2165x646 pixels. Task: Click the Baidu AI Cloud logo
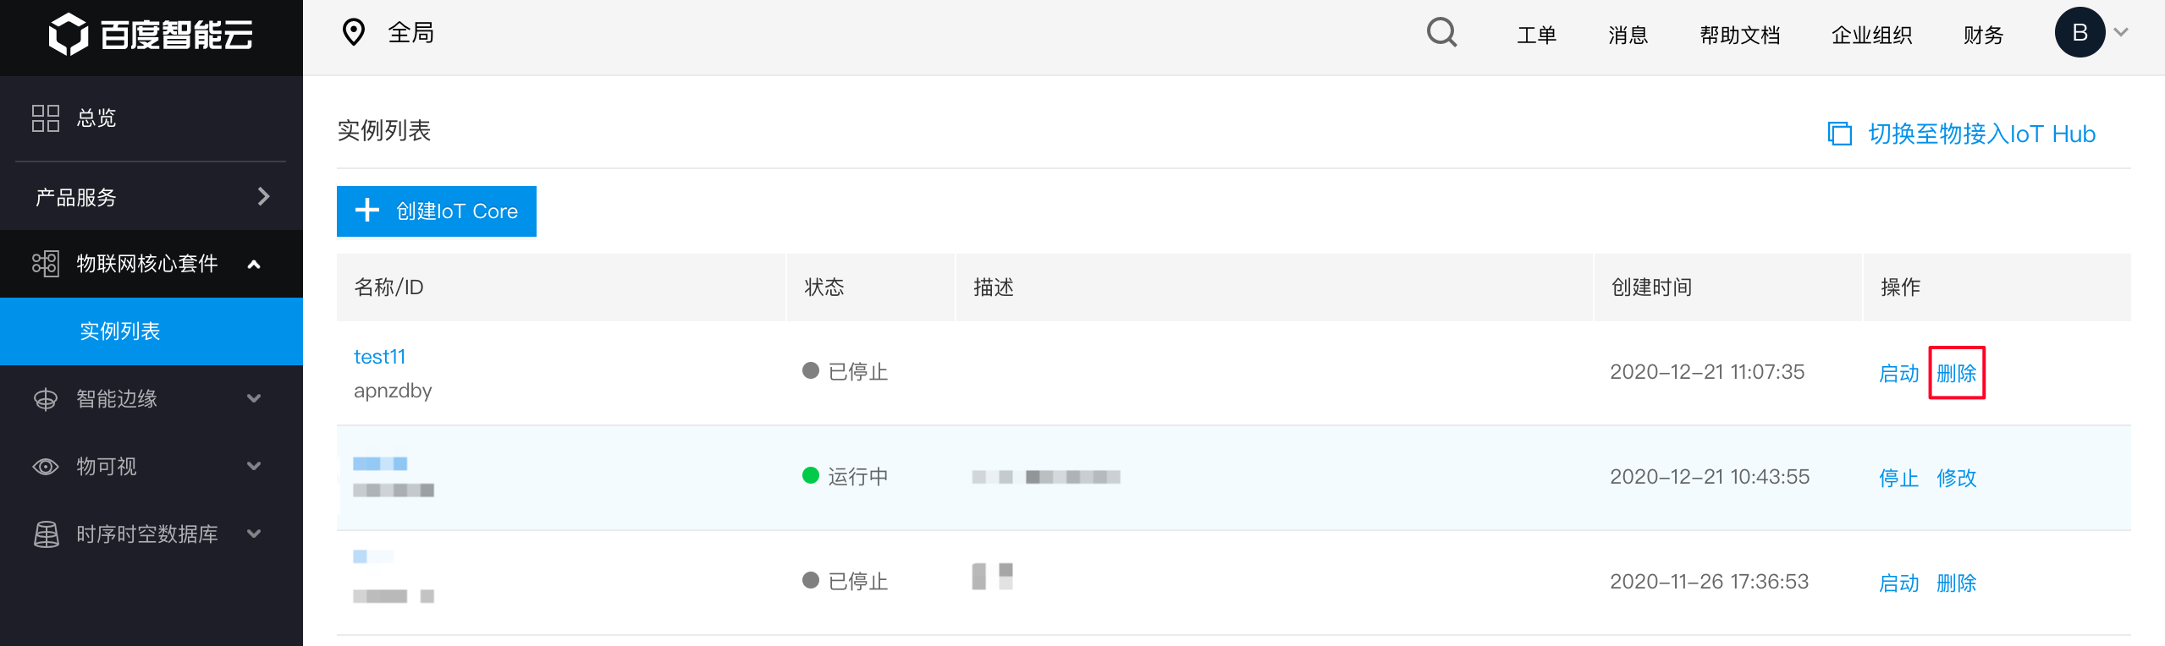151,35
